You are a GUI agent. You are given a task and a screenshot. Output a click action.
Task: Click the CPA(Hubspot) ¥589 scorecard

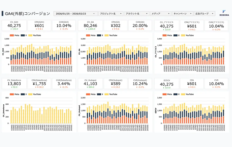point(115,84)
